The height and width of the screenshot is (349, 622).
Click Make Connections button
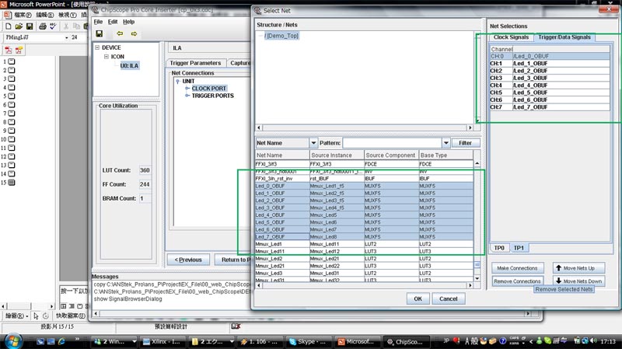[517, 268]
